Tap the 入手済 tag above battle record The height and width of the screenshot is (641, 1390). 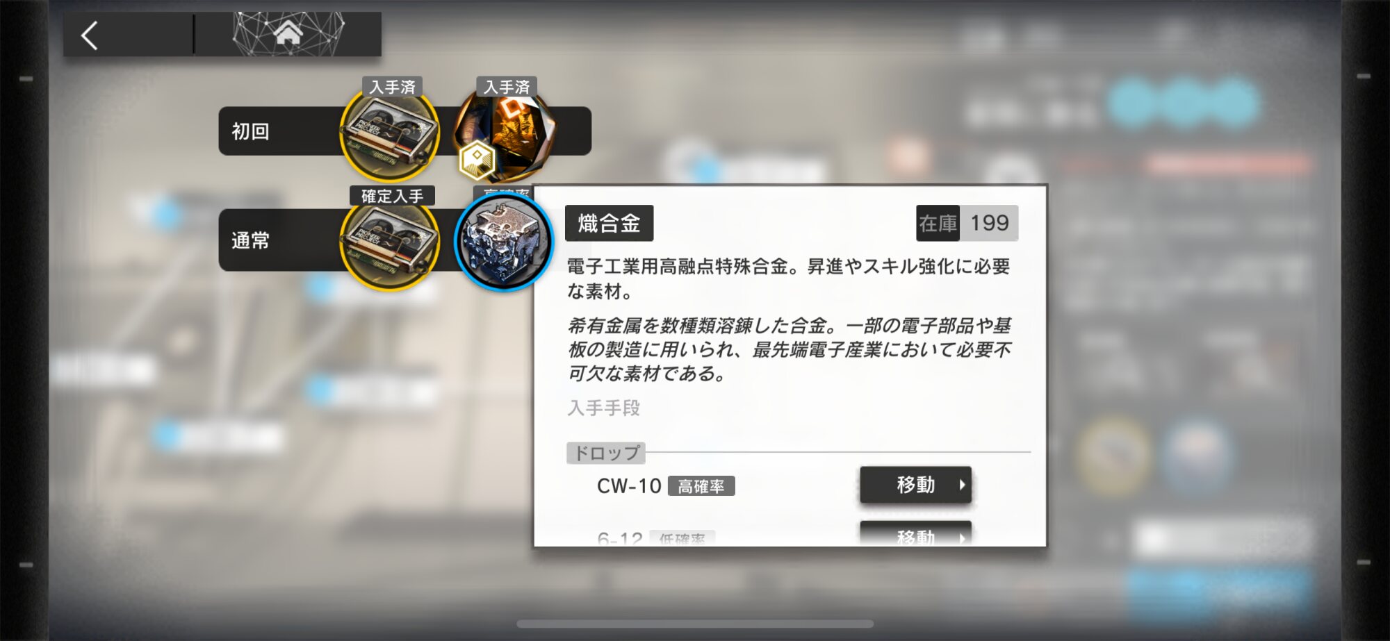point(393,87)
